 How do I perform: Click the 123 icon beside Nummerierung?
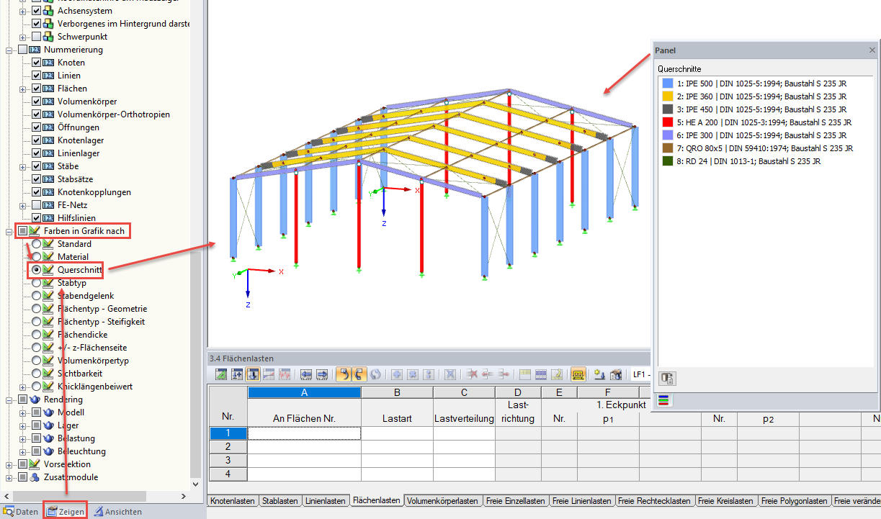click(x=35, y=50)
